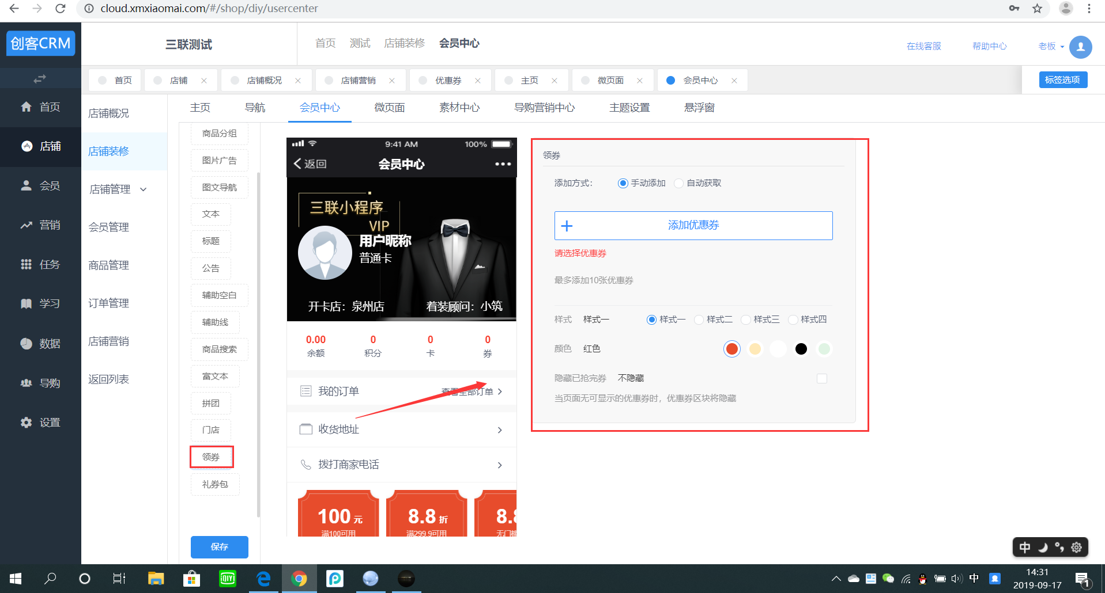Screen dimensions: 1105x593
Task: Pick the red color swatch
Action: 732,349
